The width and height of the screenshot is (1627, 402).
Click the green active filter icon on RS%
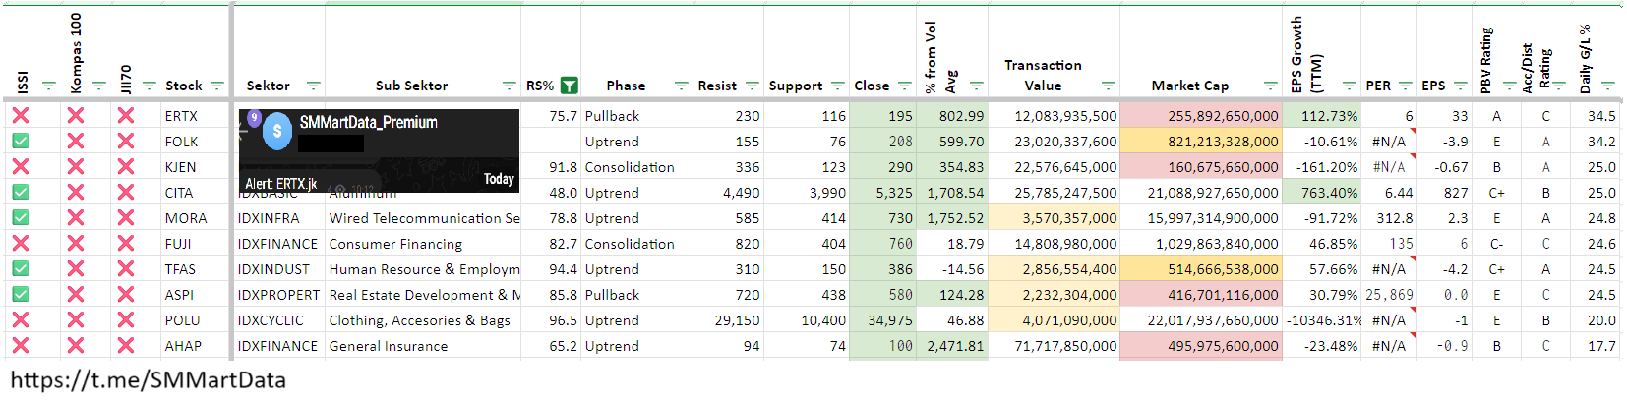pyautogui.click(x=569, y=86)
